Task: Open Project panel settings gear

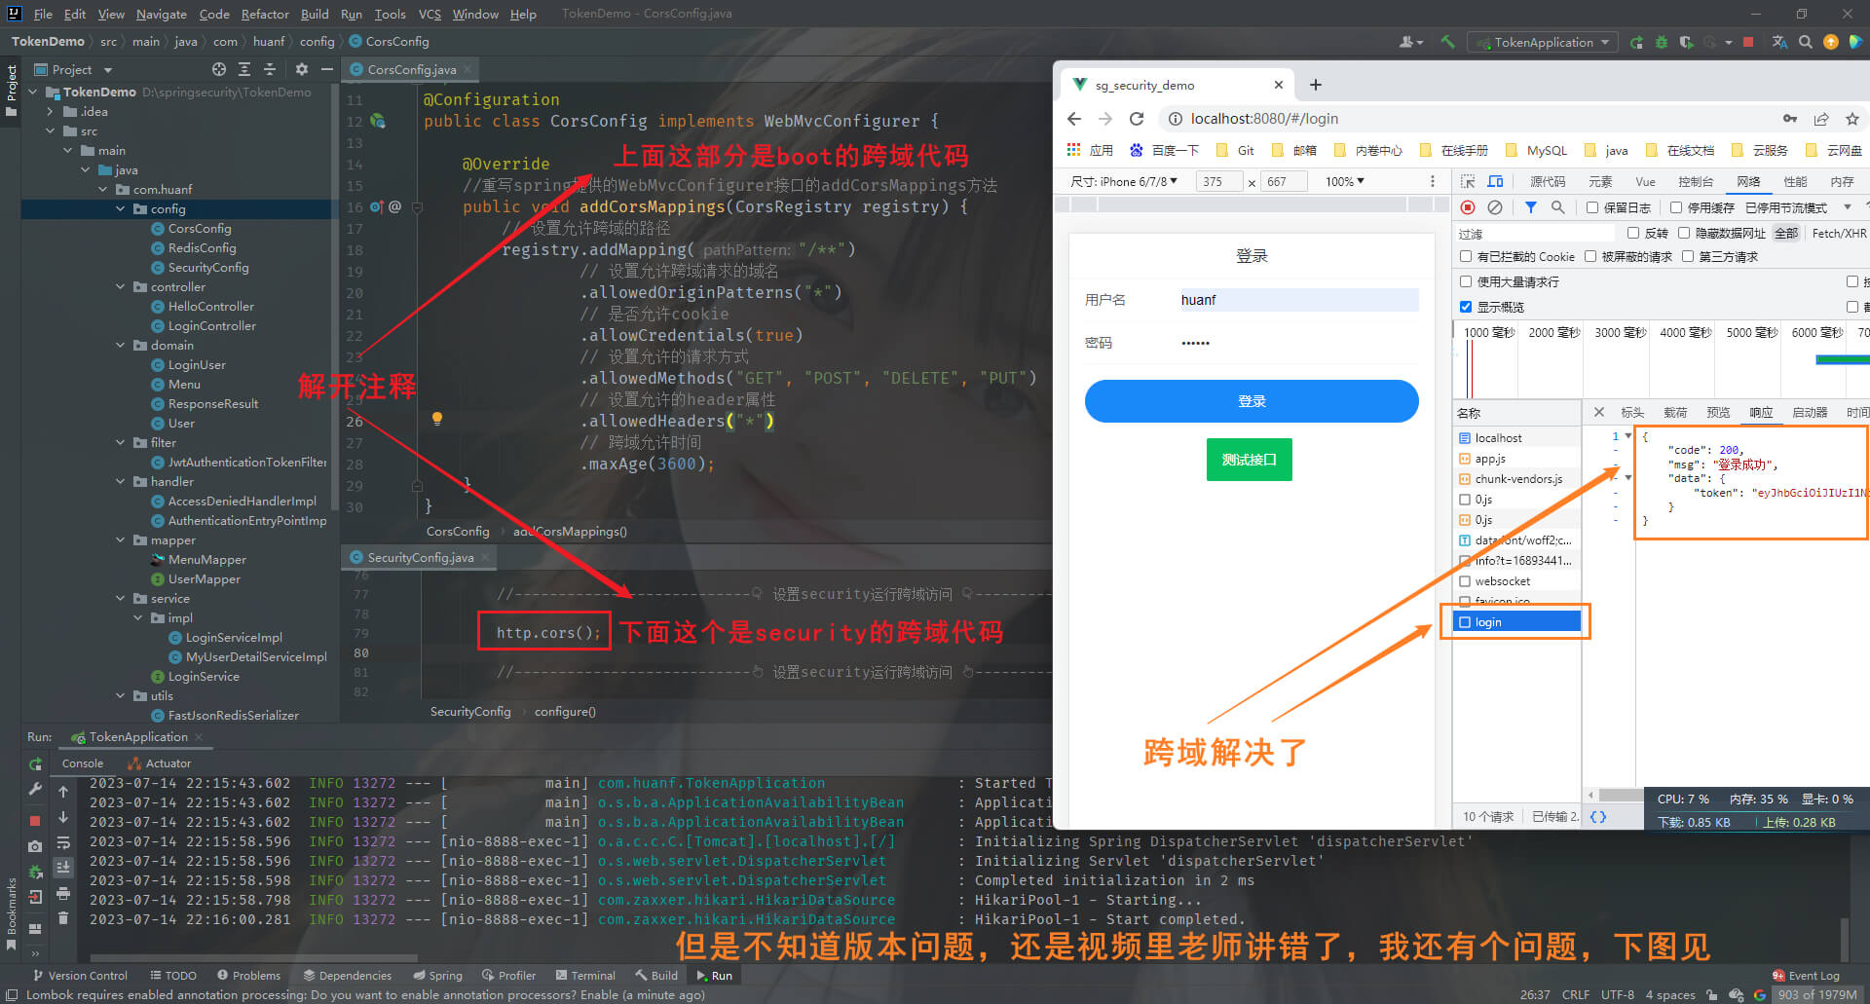Action: tap(302, 69)
